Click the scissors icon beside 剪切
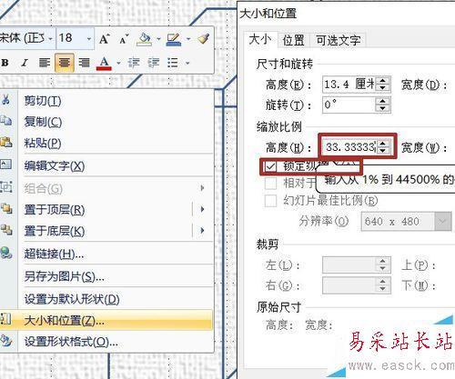The image size is (455, 379). tap(5, 100)
